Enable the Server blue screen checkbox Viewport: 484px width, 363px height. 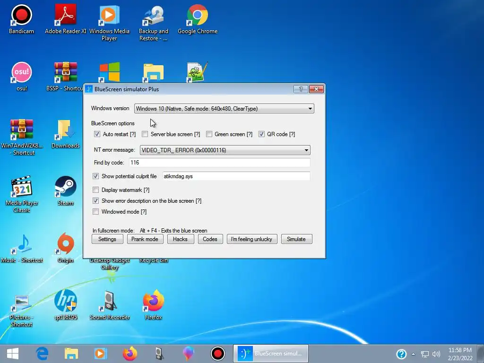pyautogui.click(x=145, y=134)
